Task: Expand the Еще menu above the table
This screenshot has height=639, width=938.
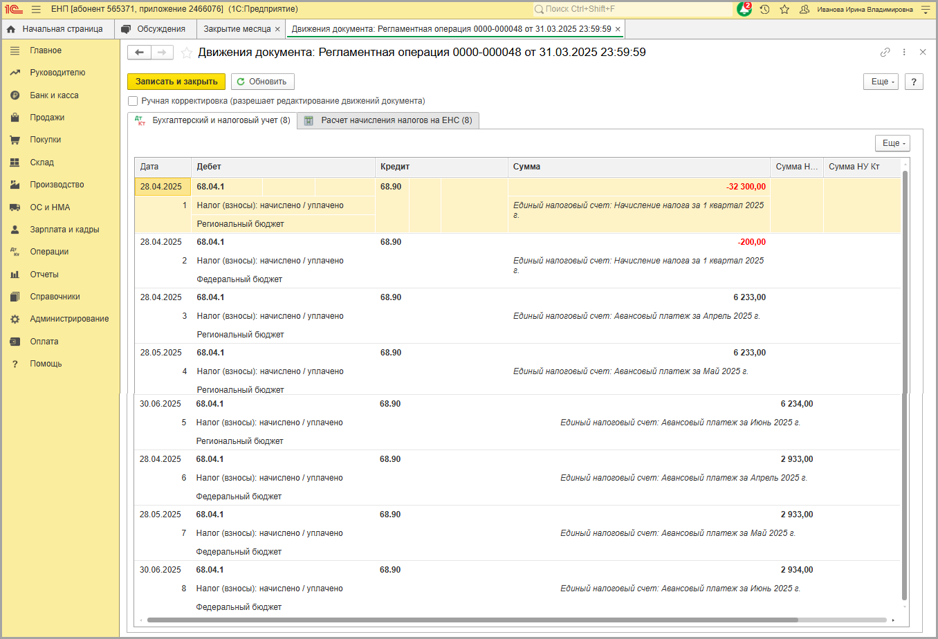Action: 892,143
